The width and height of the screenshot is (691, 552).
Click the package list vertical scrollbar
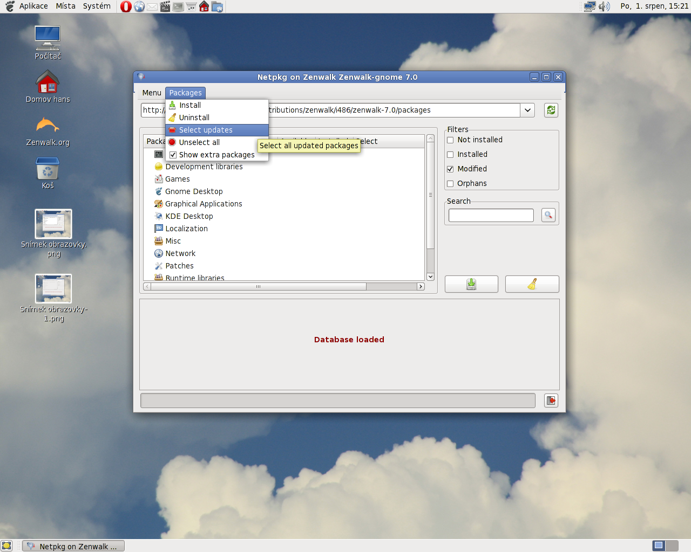(x=430, y=195)
